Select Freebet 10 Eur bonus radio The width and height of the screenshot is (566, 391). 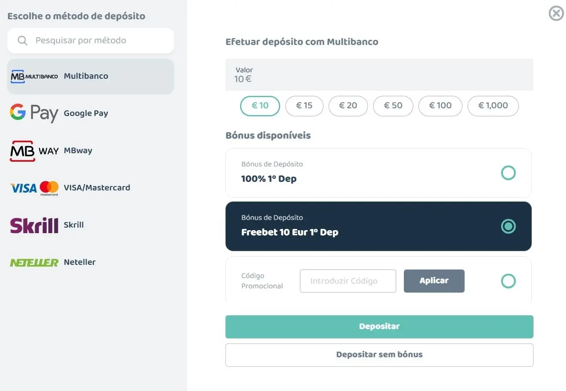coord(508,226)
